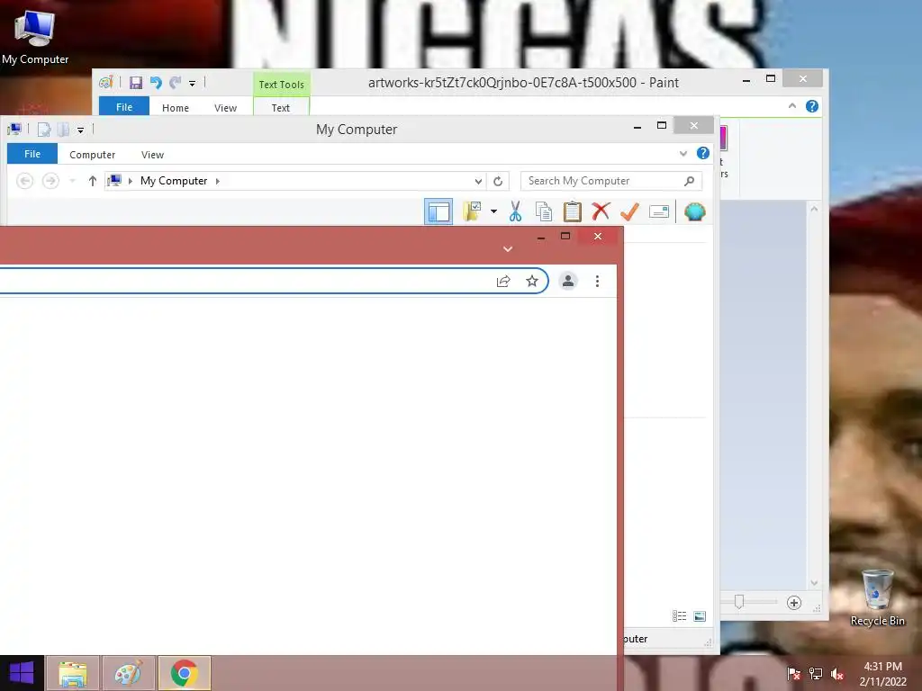Collapse the Paint ribbon with the up chevron
This screenshot has width=922, height=691.
[792, 106]
